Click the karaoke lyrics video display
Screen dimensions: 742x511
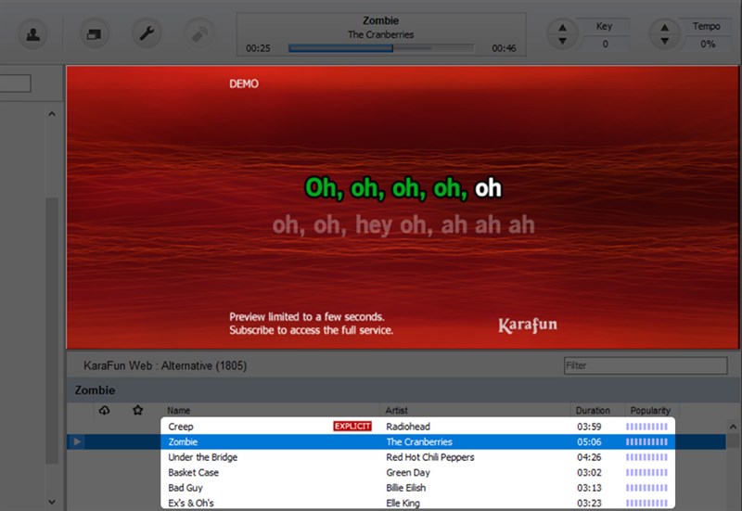tap(403, 207)
